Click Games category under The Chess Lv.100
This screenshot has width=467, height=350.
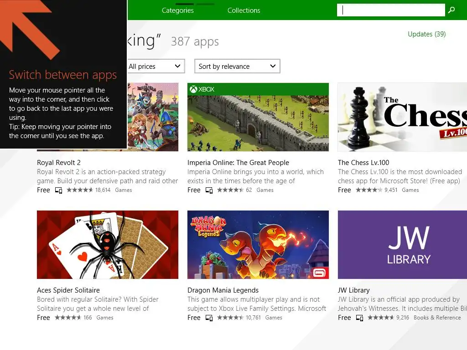click(410, 190)
